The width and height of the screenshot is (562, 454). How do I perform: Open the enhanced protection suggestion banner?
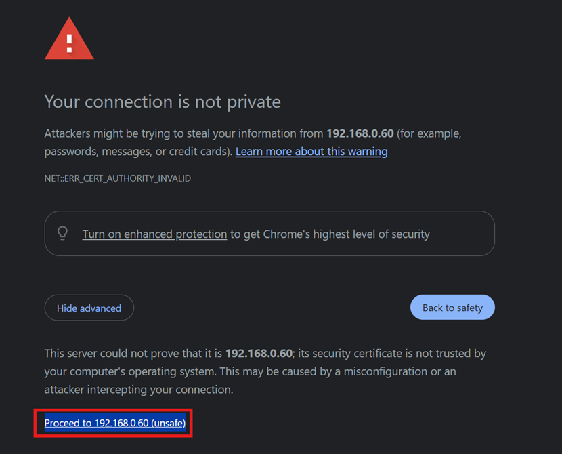click(x=269, y=233)
